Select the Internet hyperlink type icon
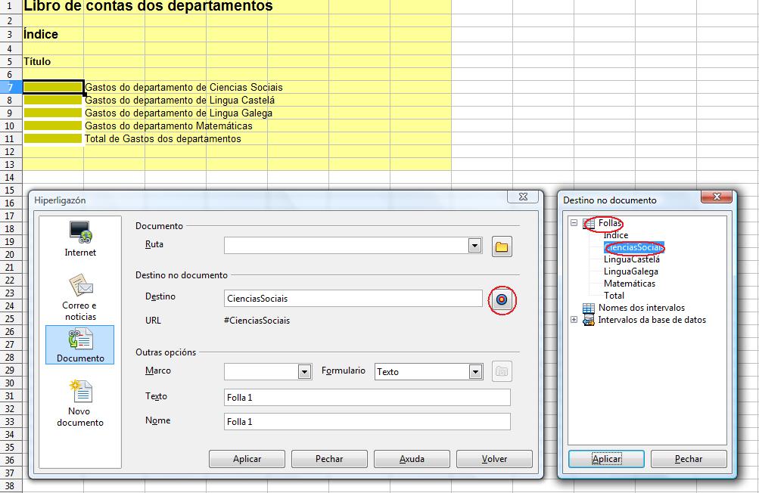 [x=80, y=232]
